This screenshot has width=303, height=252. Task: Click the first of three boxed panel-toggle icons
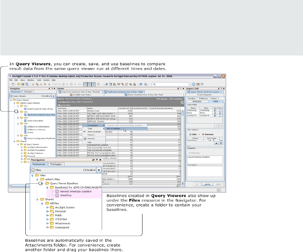[85, 84]
